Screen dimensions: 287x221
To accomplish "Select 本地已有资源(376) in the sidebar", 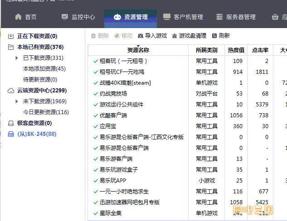I will [40, 47].
